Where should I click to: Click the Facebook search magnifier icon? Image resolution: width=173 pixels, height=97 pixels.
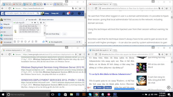[38, 13]
